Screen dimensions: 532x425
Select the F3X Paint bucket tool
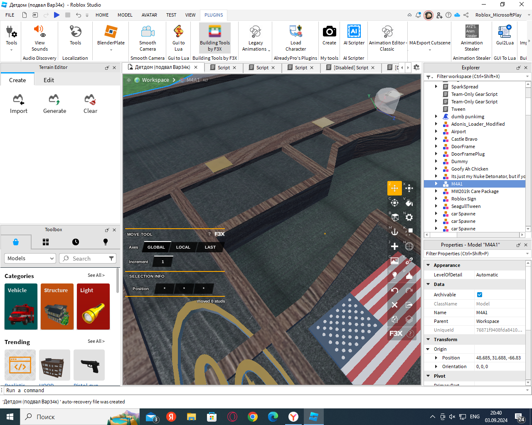pyautogui.click(x=409, y=203)
